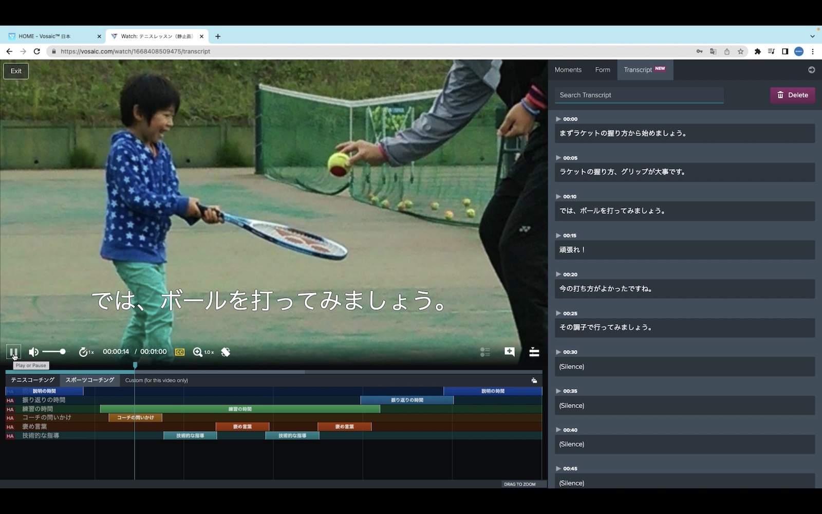Click timeline layers icon right of tabs
822x514 pixels.
point(534,380)
